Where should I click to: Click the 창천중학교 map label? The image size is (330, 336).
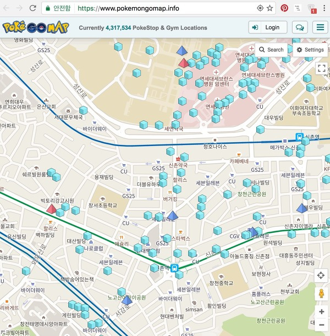[221, 283]
